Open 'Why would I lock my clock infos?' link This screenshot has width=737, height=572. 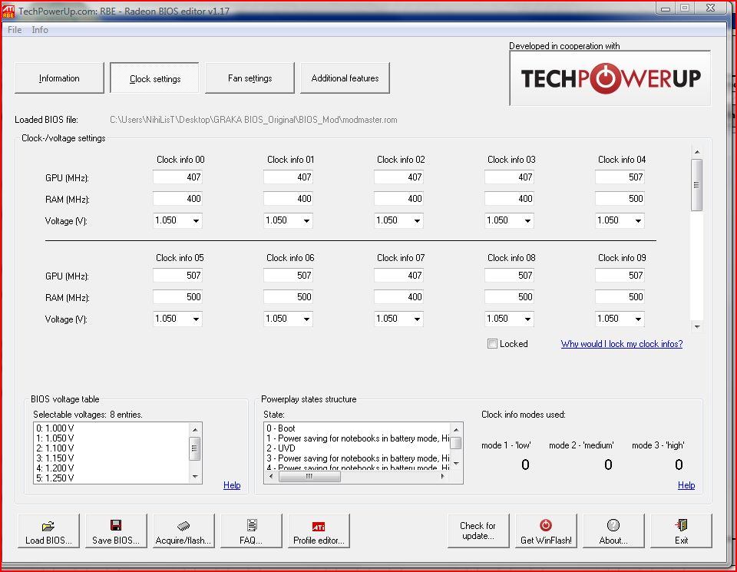(622, 343)
